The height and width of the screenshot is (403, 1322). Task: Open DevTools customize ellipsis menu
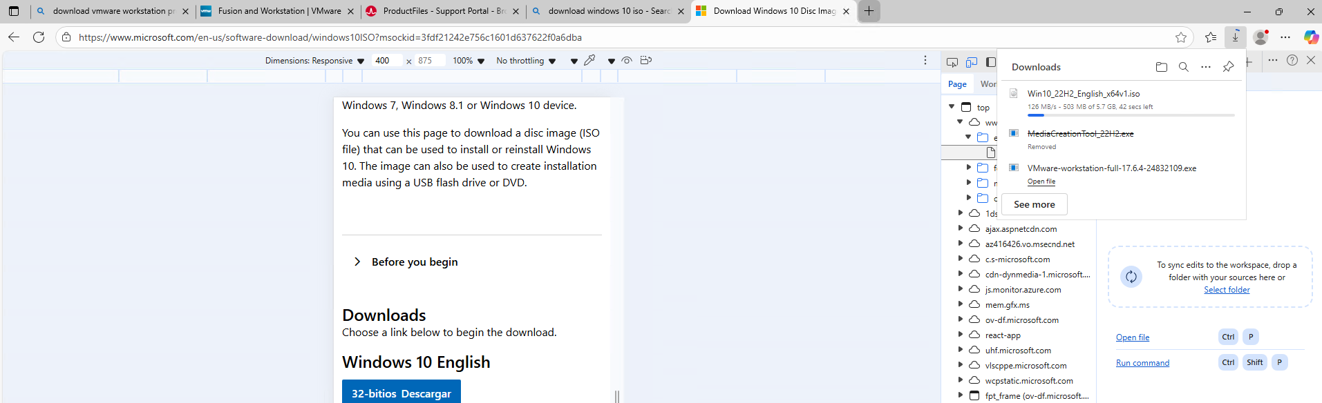1273,60
